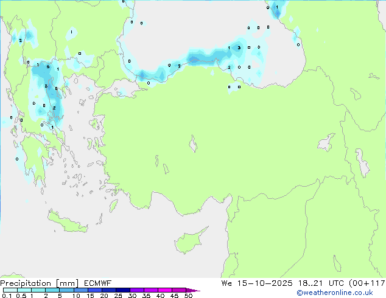Select the purple swatch between 30 and 35
Image resolution: width=386 pixels, height=298 pixels.
137,290
